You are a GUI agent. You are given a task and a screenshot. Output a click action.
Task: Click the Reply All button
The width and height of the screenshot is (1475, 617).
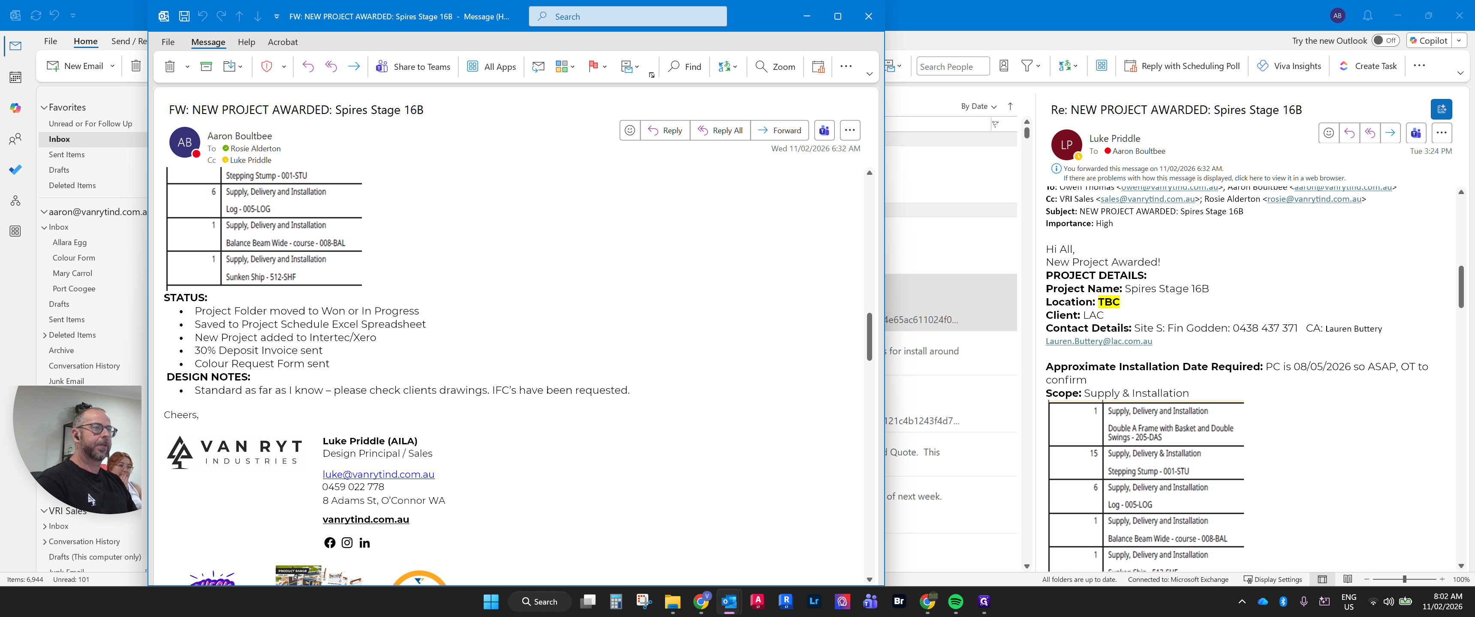720,131
